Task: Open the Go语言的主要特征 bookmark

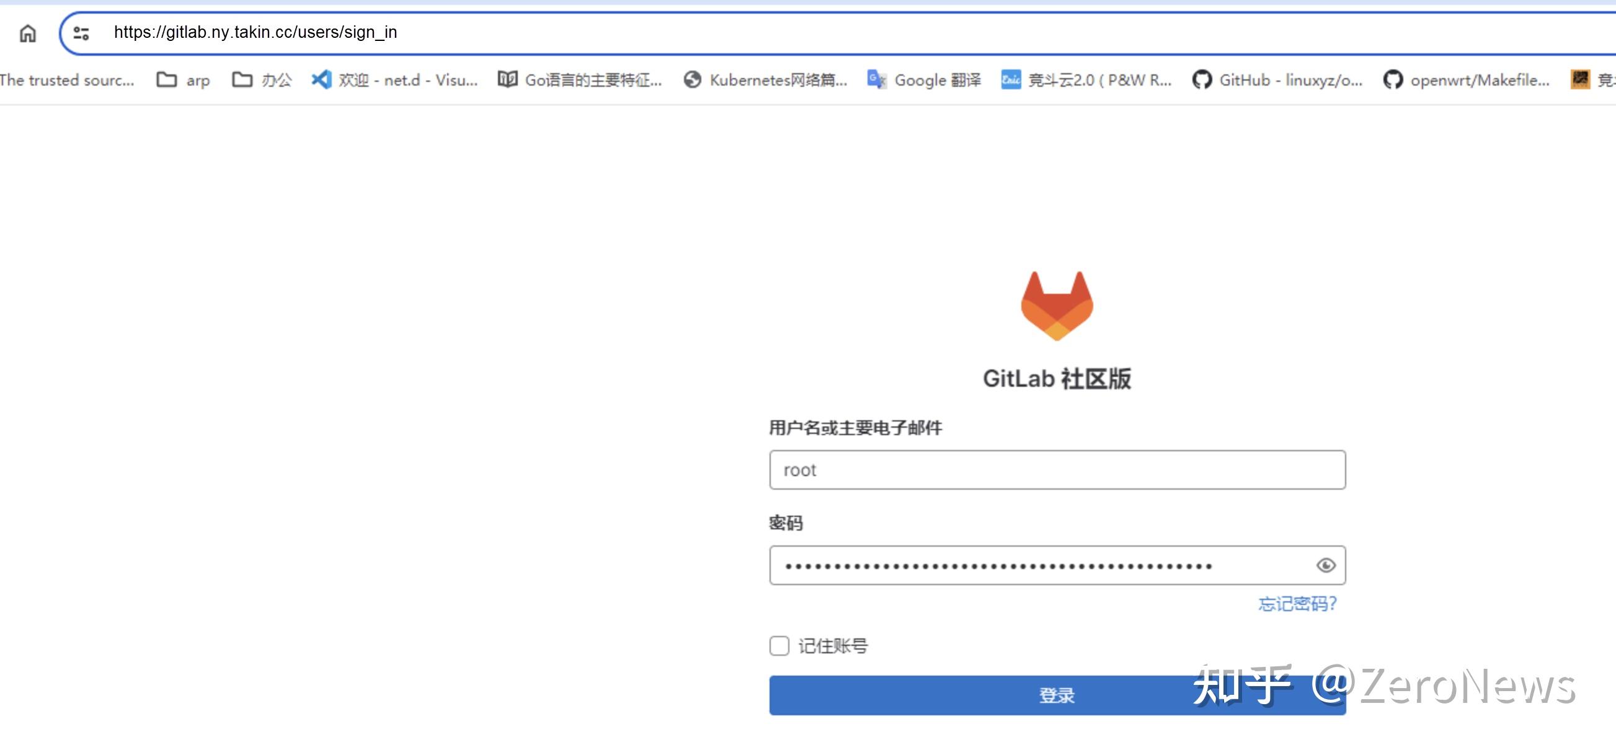Action: pos(580,80)
